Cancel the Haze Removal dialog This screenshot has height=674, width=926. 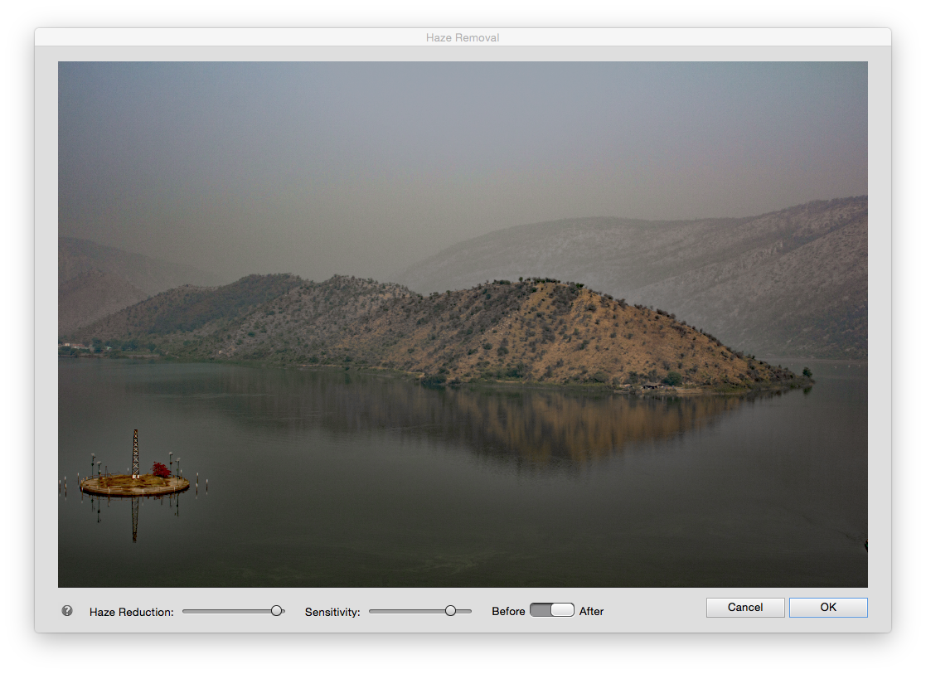point(744,607)
